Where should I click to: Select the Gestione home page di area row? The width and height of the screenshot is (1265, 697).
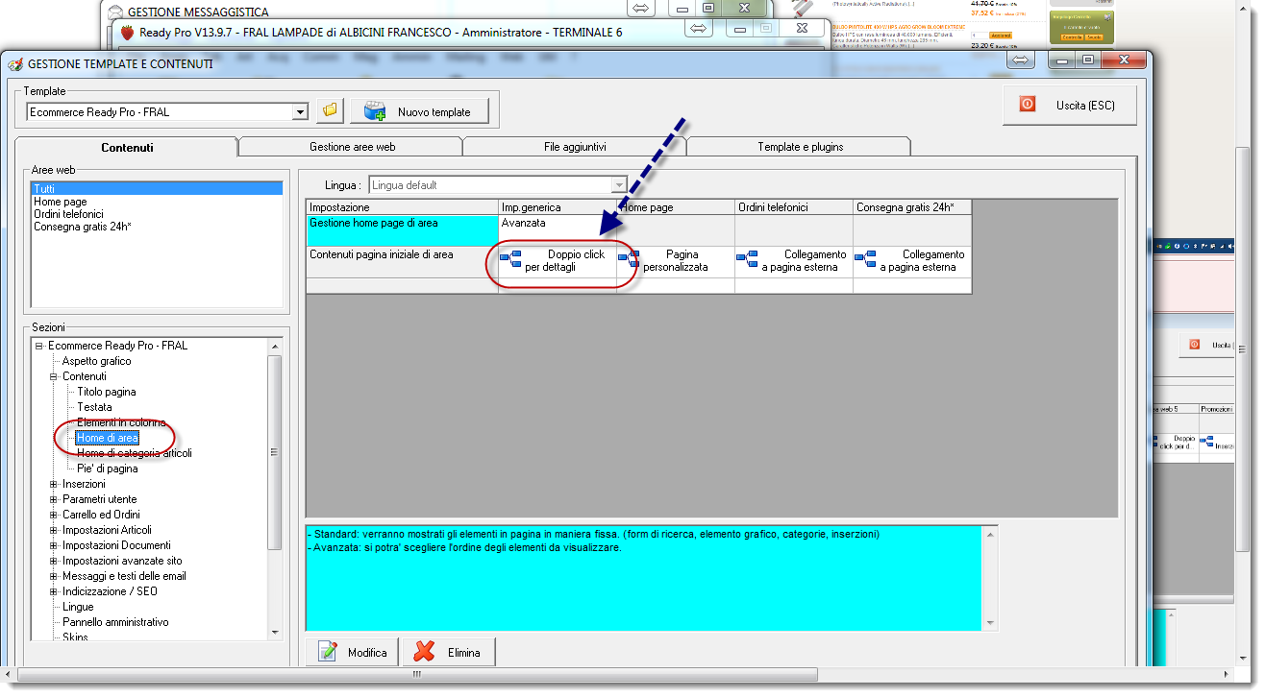point(402,230)
